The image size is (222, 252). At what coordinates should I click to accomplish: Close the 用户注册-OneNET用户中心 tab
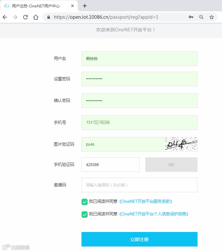(x=72, y=6)
